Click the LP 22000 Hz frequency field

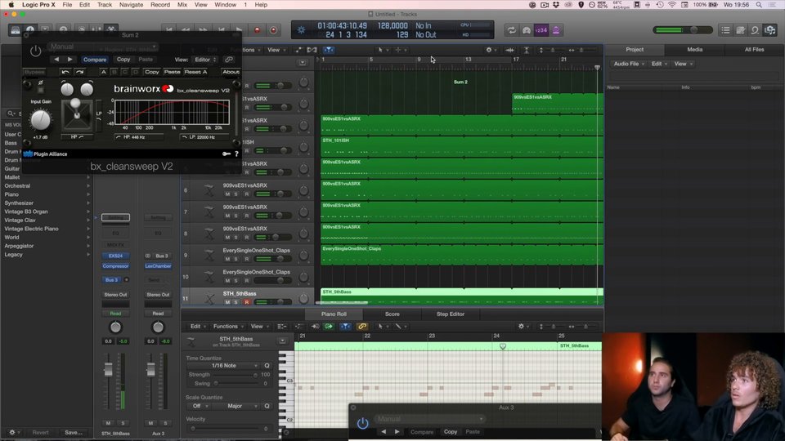pos(204,137)
